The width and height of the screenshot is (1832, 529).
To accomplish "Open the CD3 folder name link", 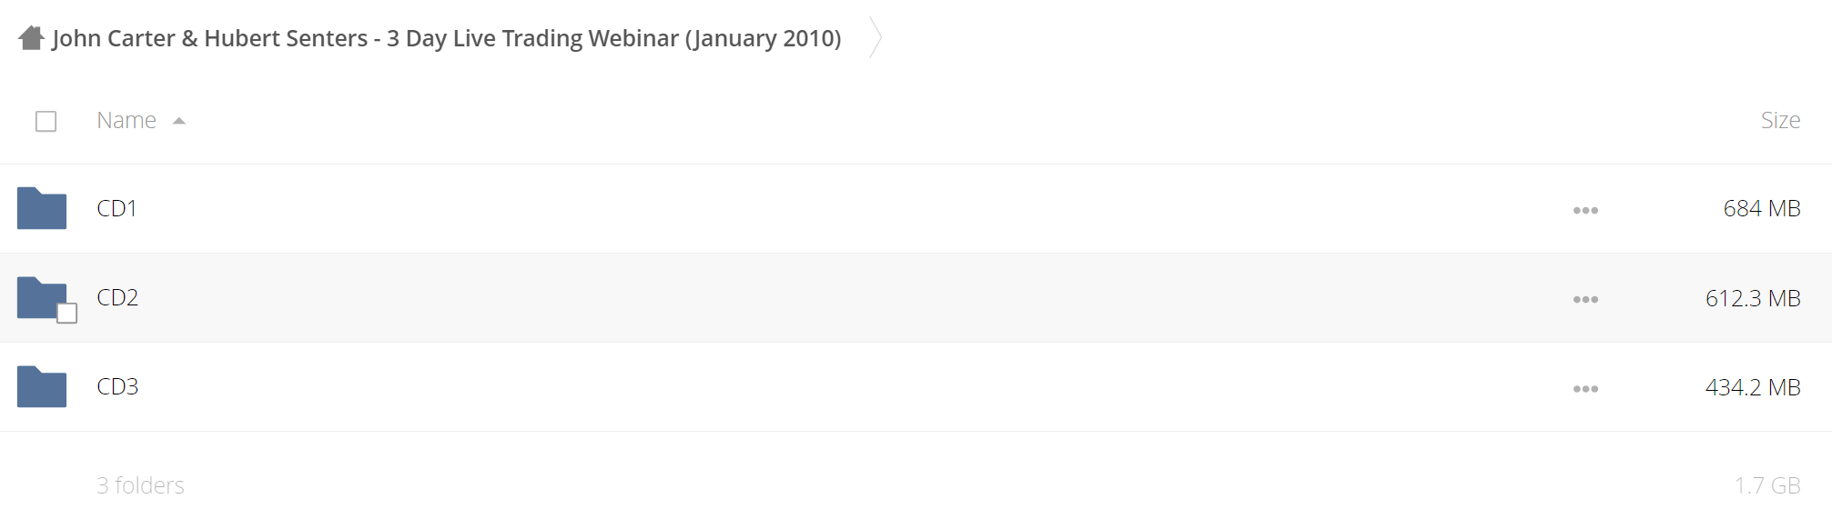I will point(117,386).
